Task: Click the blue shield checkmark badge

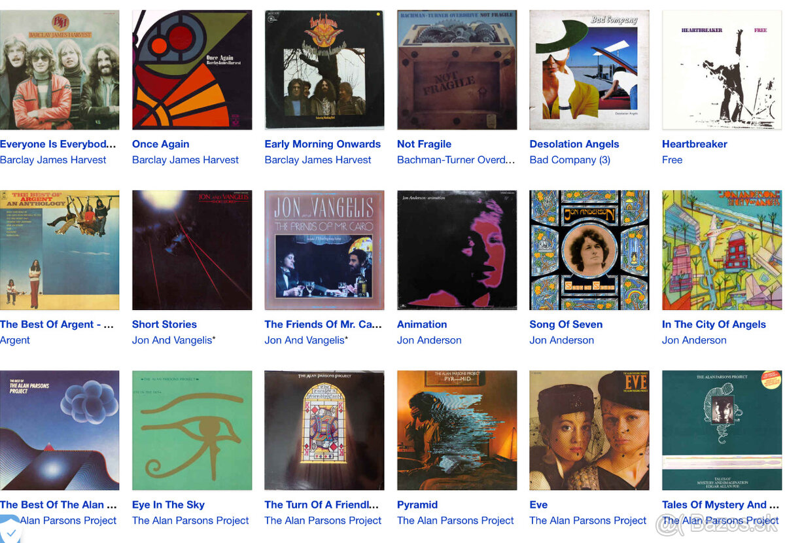Action: pyautogui.click(x=10, y=531)
